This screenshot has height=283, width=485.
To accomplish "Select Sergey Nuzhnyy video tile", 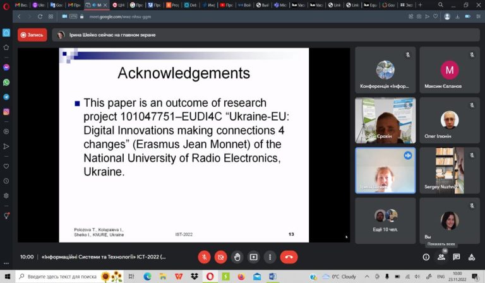I will point(450,171).
